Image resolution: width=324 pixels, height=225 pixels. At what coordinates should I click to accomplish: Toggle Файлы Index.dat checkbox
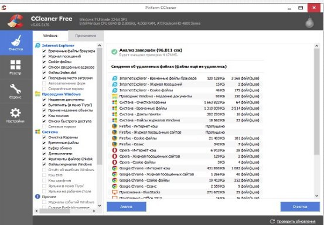pyautogui.click(x=44, y=73)
